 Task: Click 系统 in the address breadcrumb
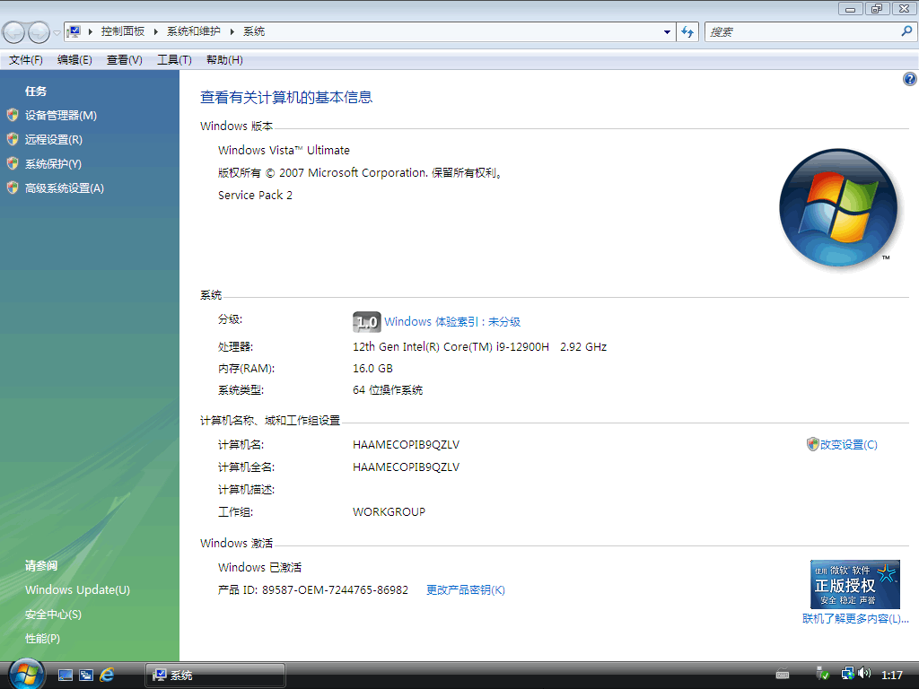coord(254,31)
